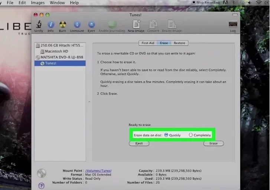Open the Images menu

coord(38,3)
